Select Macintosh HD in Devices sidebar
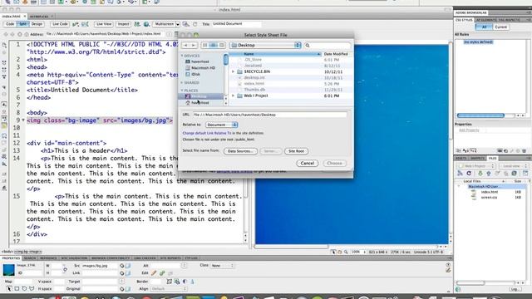The image size is (532, 299). 203,68
